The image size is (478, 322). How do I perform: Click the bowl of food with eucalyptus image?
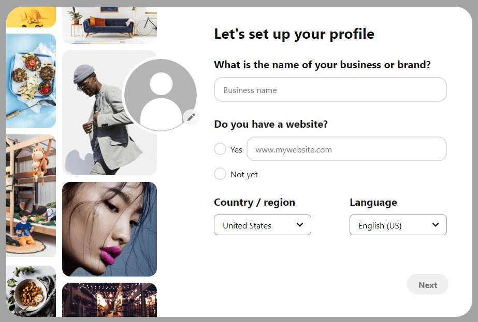[x=31, y=292]
